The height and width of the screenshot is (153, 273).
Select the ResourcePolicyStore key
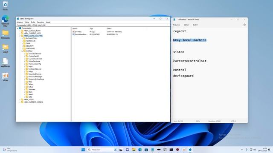[36, 79]
